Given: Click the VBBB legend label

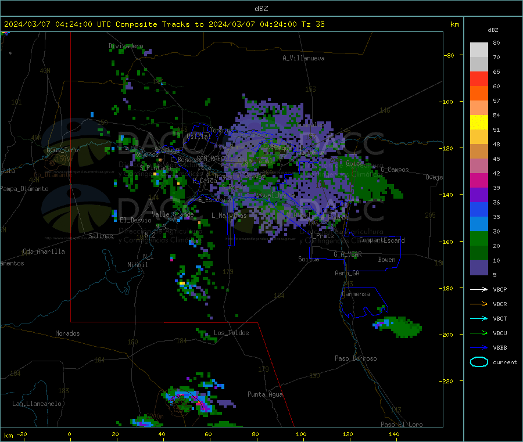Looking at the screenshot, I should [500, 348].
